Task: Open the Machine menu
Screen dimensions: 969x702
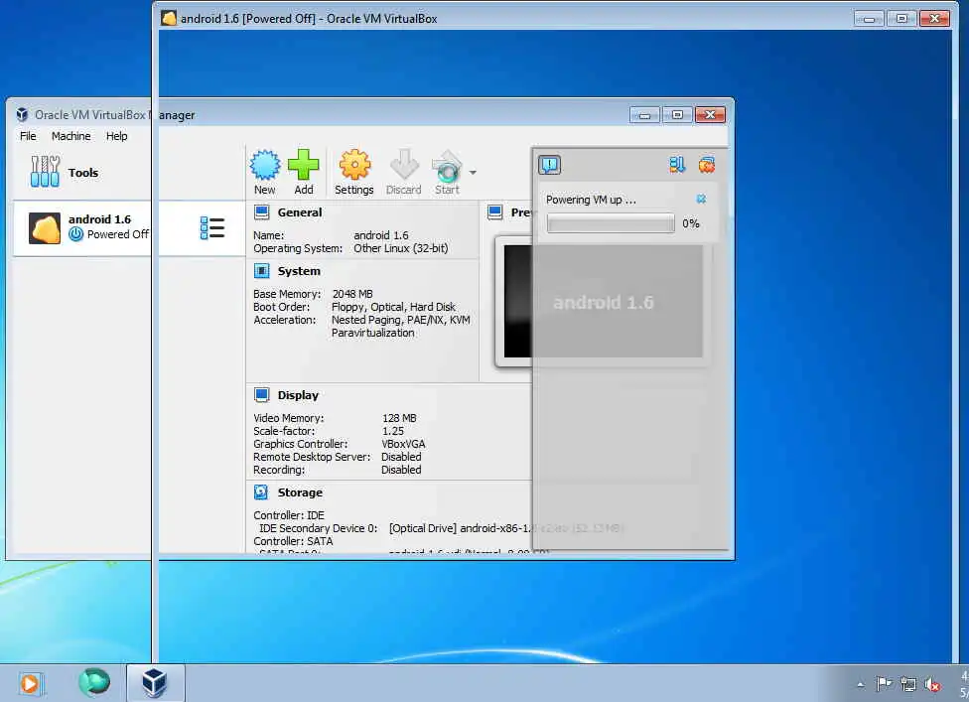Action: click(71, 136)
